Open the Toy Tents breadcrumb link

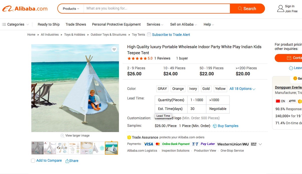138,35
